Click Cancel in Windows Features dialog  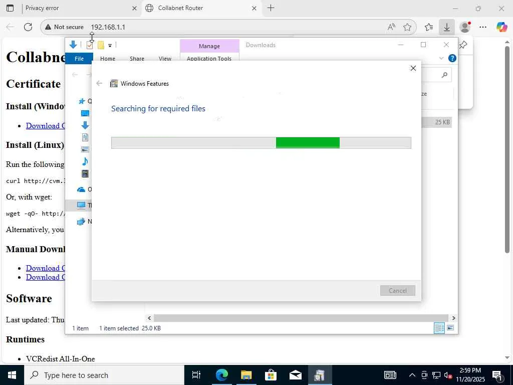tap(397, 290)
